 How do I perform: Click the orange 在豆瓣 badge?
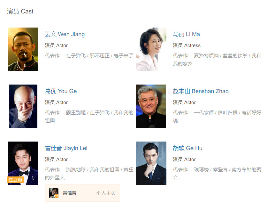pyautogui.click(x=15, y=180)
